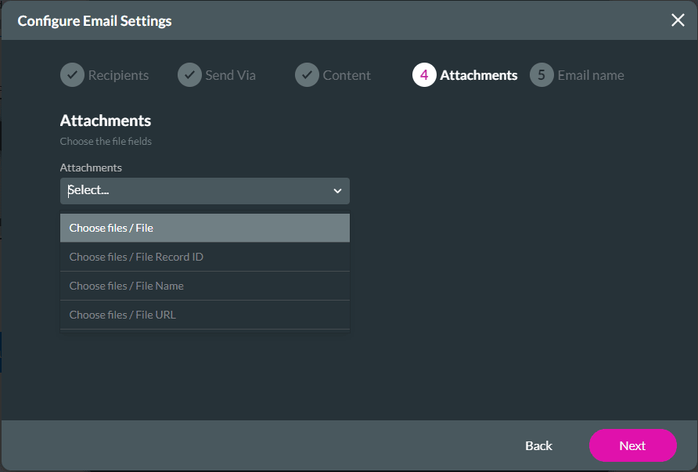Pick the File URL option

pyautogui.click(x=204, y=315)
